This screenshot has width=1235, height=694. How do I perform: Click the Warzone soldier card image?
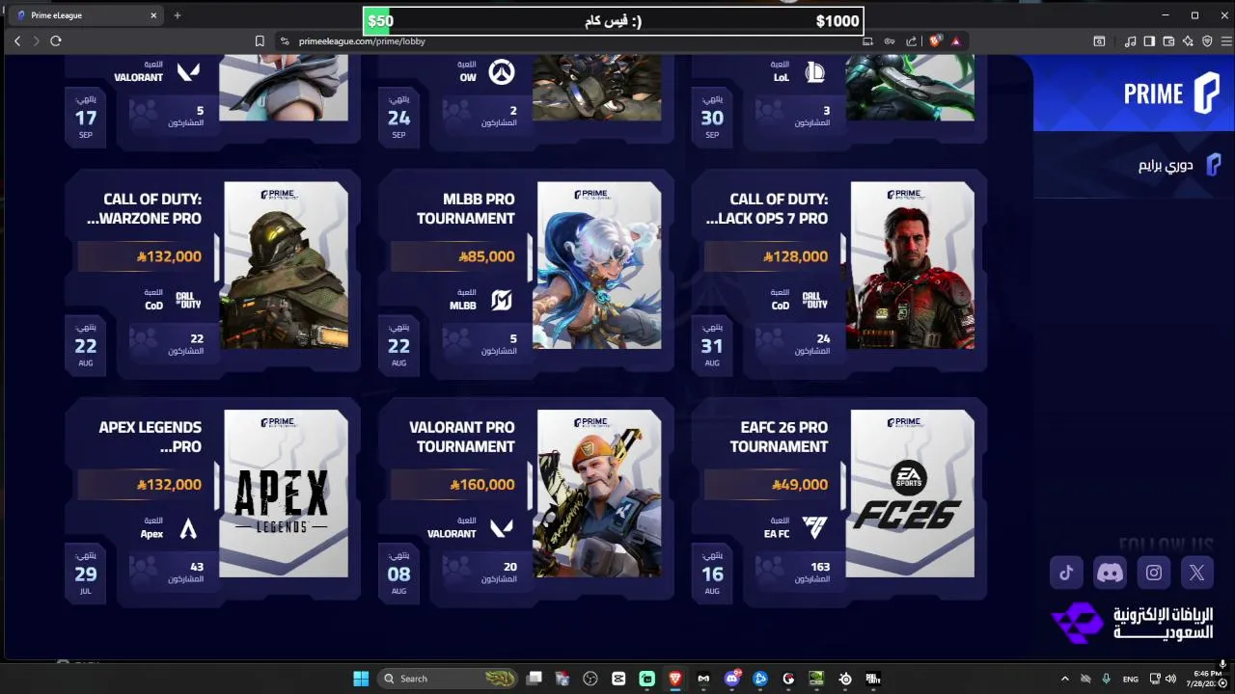click(284, 265)
